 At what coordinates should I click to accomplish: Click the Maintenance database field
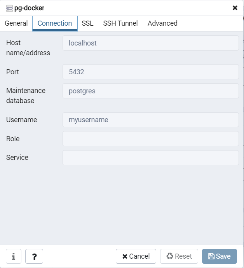[151, 91]
